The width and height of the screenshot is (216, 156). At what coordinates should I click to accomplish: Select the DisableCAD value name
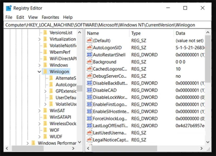[x=105, y=90]
